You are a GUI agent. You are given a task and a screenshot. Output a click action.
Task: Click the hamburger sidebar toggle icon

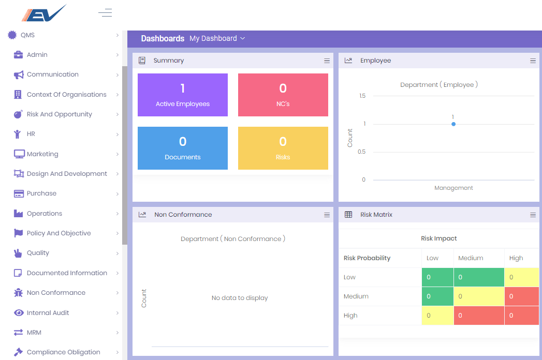point(105,13)
